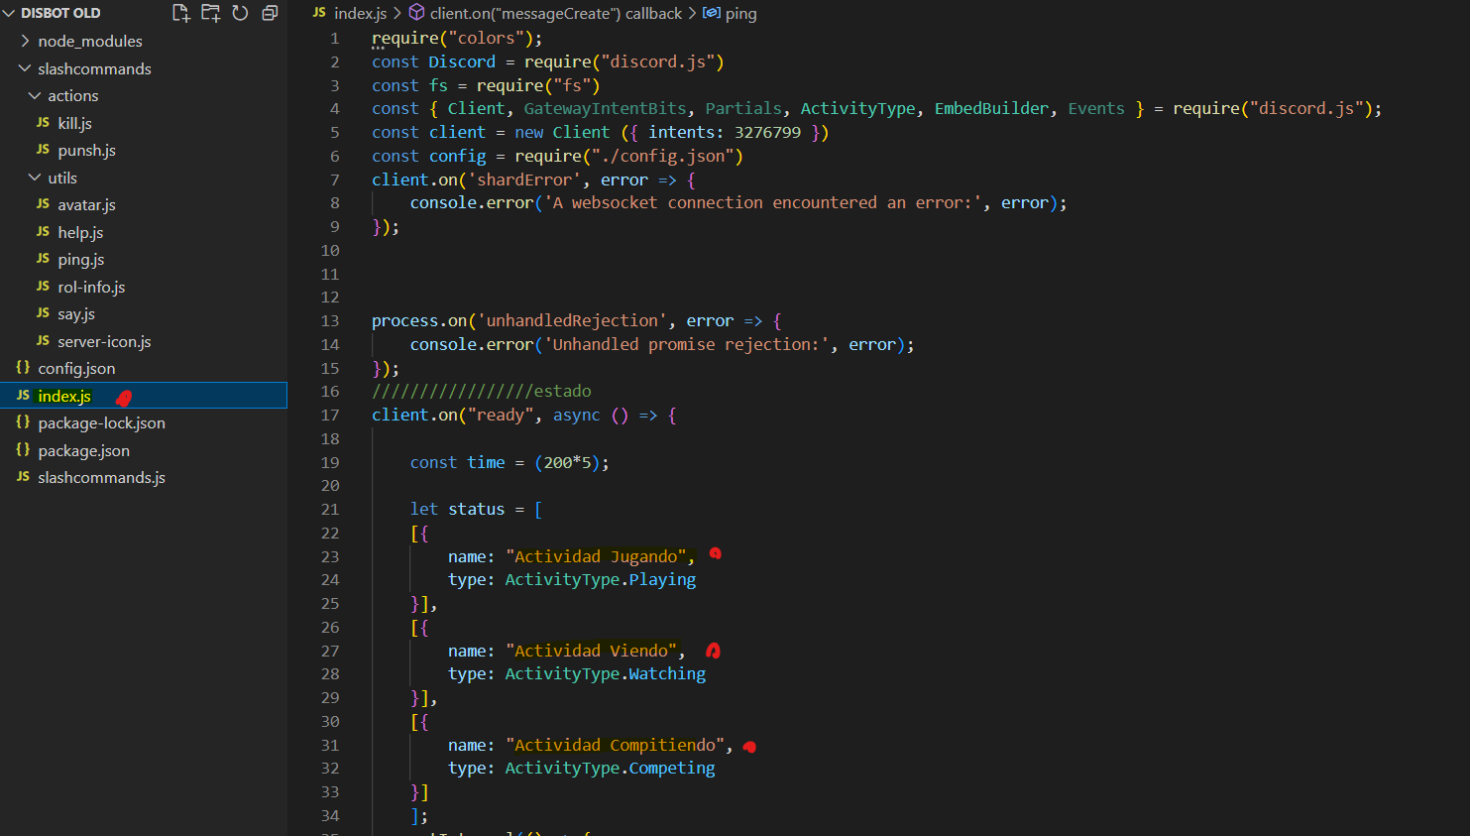Viewport: 1470px width, 836px height.
Task: Open help.js from the utils folder
Action: [79, 231]
